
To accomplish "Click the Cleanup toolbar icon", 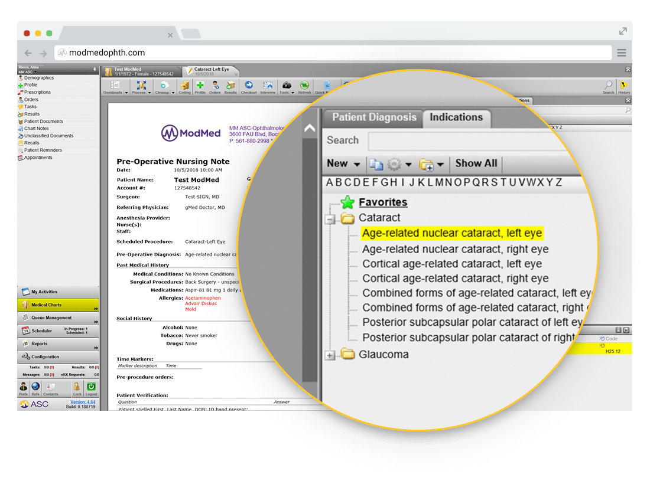I will 164,85.
